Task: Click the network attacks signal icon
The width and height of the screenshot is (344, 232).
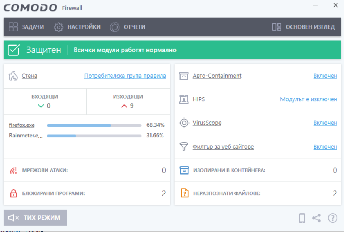Action: (x=13, y=171)
